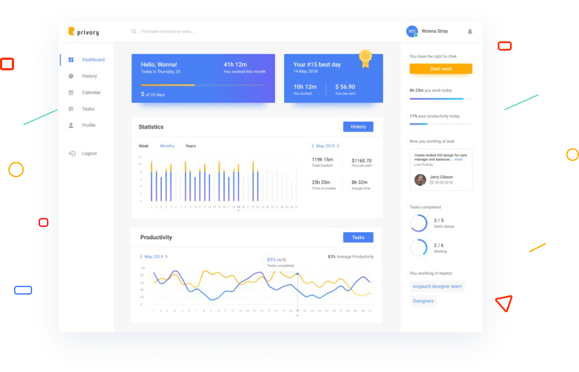Click the day 19 label on statistics chart
This screenshot has width=579, height=372.
click(238, 207)
